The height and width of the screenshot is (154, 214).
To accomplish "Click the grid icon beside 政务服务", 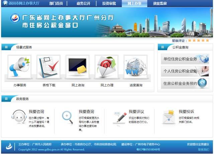I will pyautogui.click(x=6, y=99).
